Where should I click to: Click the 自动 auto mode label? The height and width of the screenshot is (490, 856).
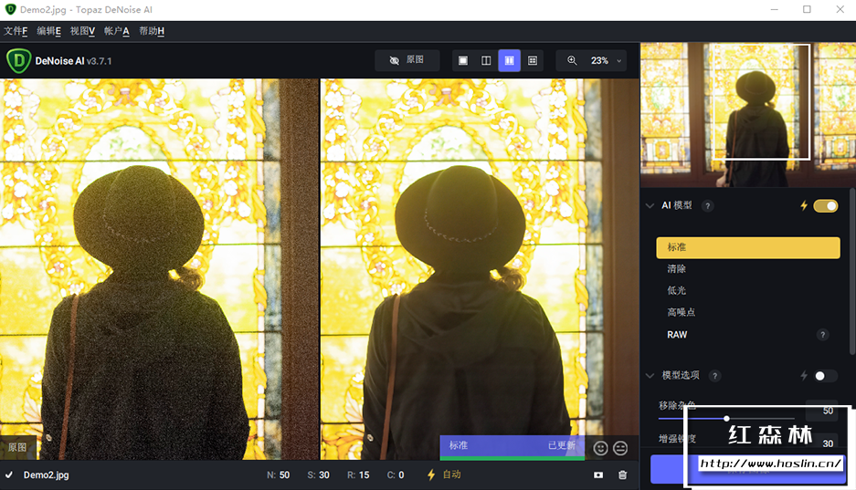tap(451, 474)
